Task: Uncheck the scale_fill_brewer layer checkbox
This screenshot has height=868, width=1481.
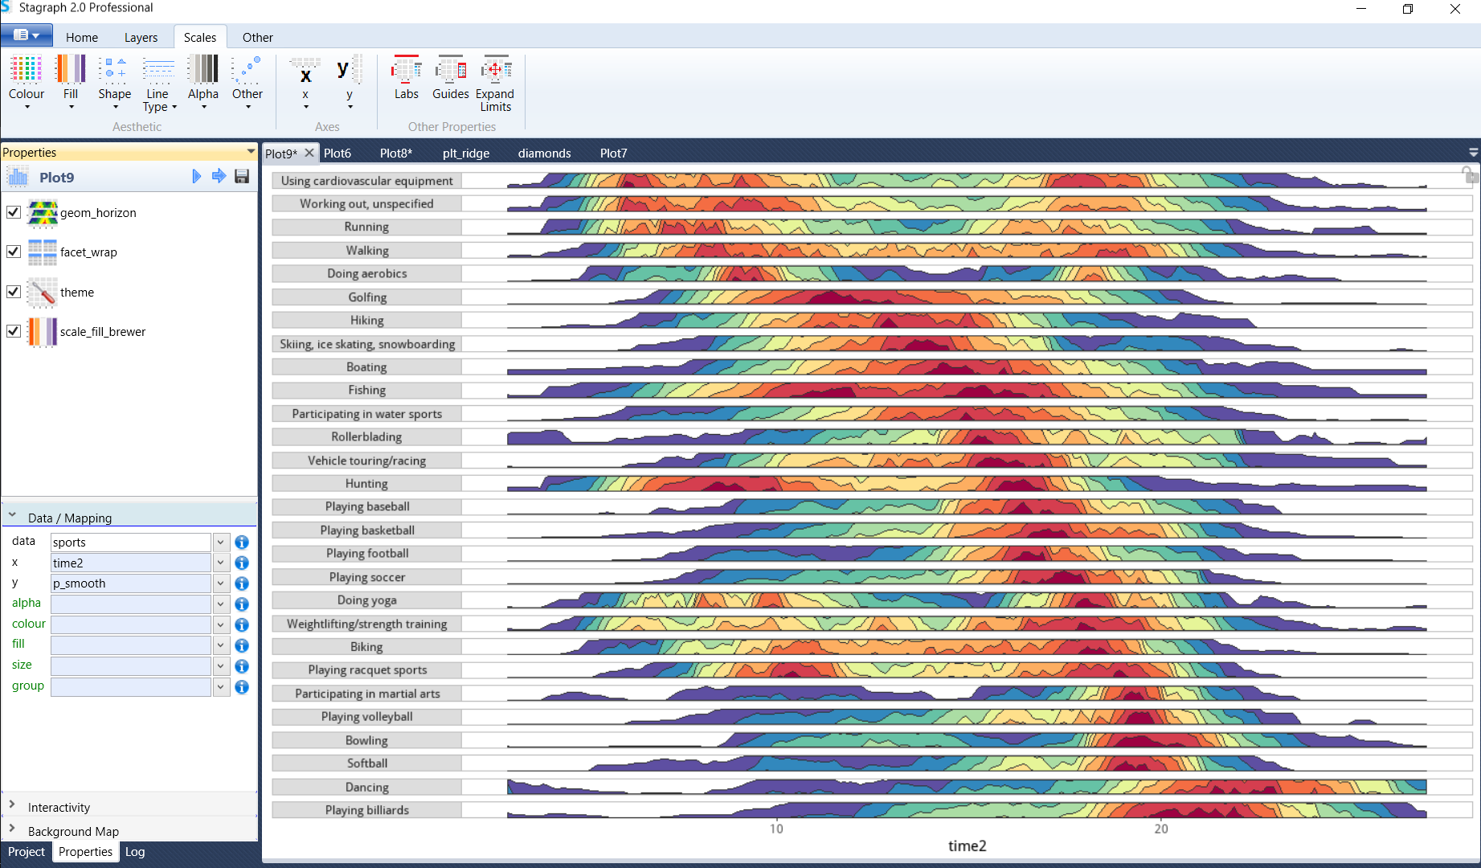Action: click(x=14, y=331)
